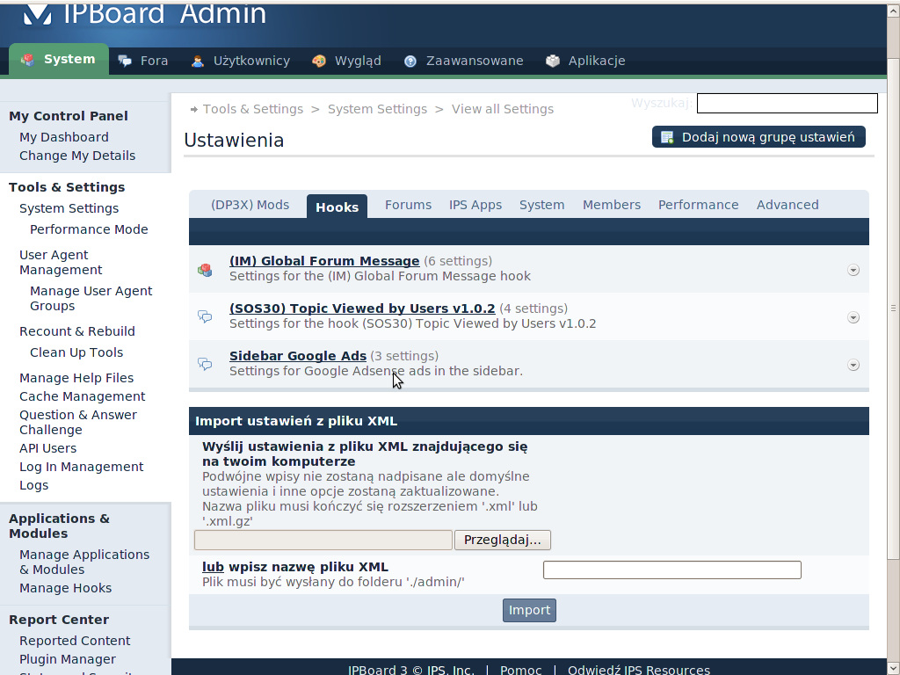Screen dimensions: 900x675
Task: Open dropdown for Topic Viewed by Users row
Action: (853, 317)
